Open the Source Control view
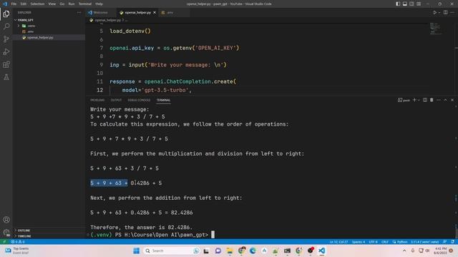The image size is (458, 257). [x=6, y=39]
